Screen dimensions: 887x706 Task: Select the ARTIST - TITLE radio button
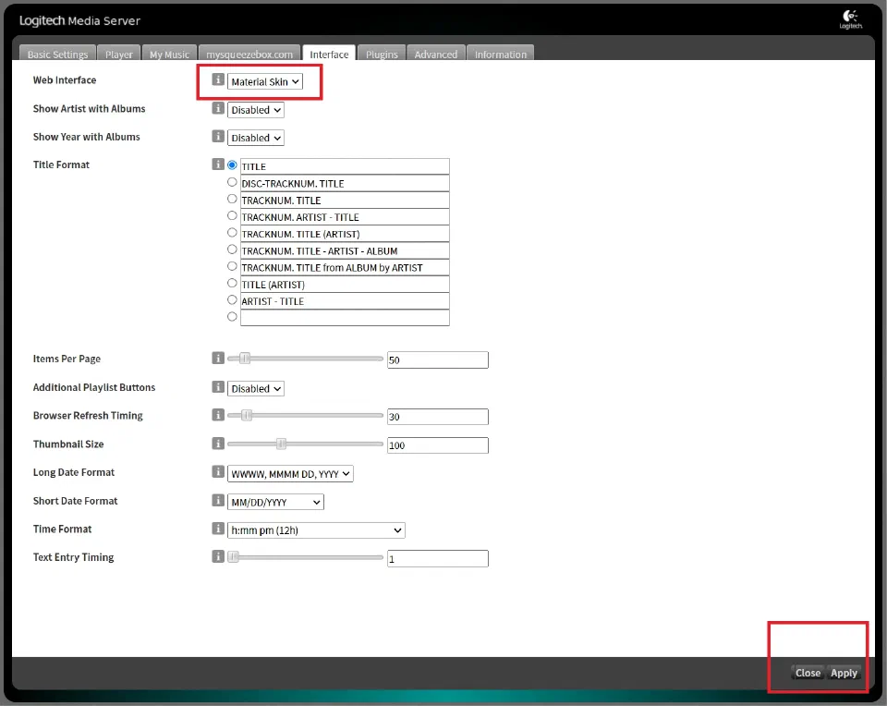232,299
